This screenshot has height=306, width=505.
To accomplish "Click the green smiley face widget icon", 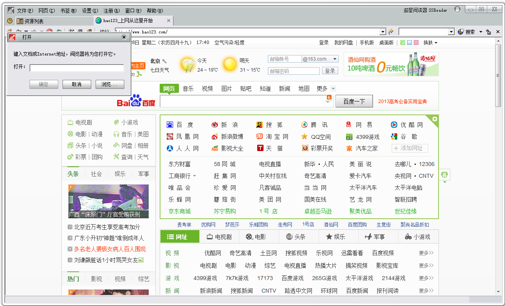I will tap(445, 175).
